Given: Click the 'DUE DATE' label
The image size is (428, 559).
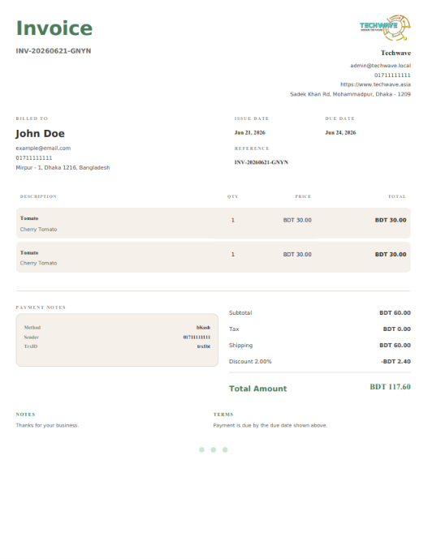Looking at the screenshot, I should tap(339, 118).
